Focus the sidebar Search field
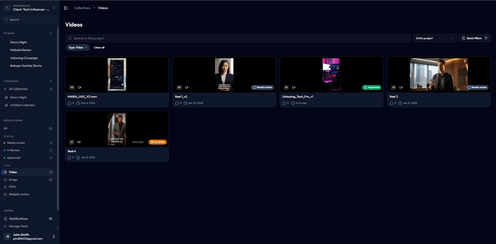The height and width of the screenshot is (244, 496). pos(29,20)
